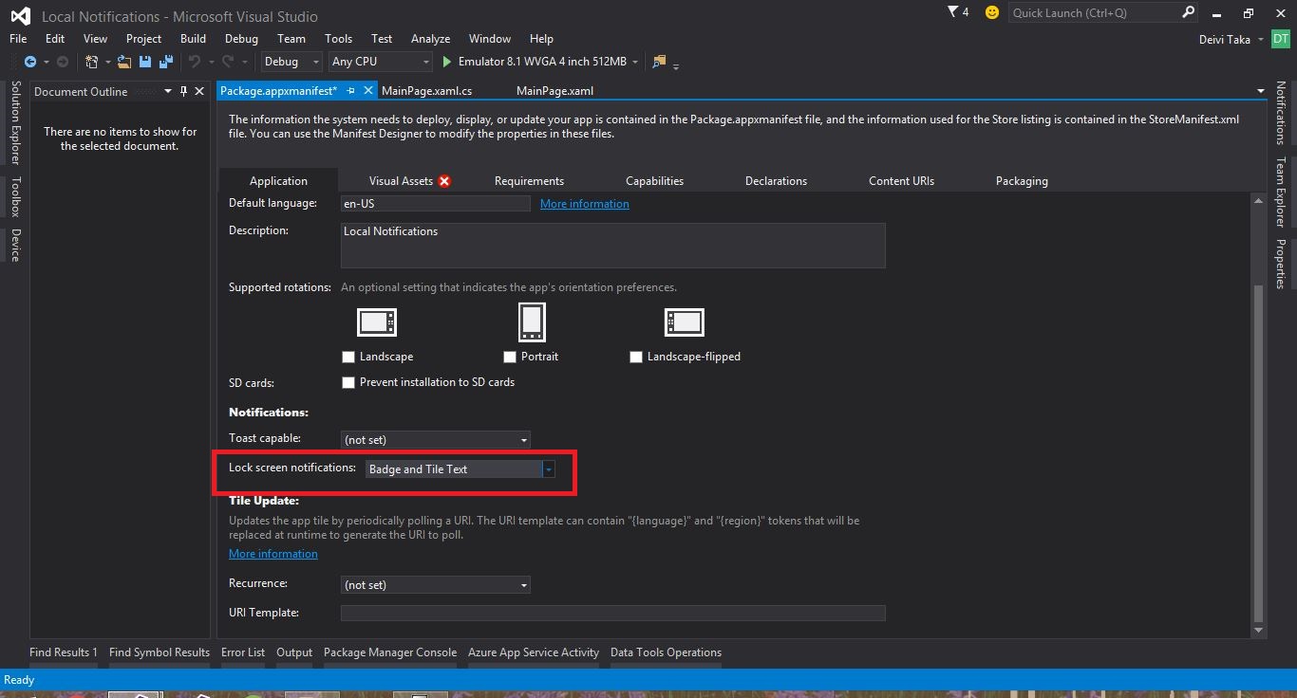Enable the Landscape-flipped rotation checkbox

(636, 357)
